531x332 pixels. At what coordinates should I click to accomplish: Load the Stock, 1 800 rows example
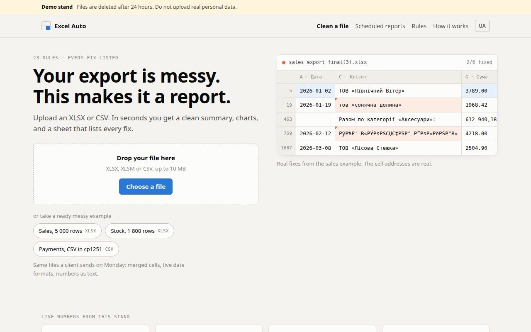[139, 231]
